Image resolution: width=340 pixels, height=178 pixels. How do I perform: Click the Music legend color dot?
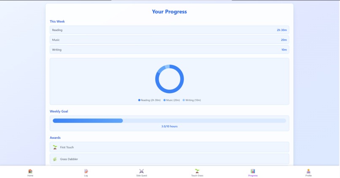click(165, 100)
